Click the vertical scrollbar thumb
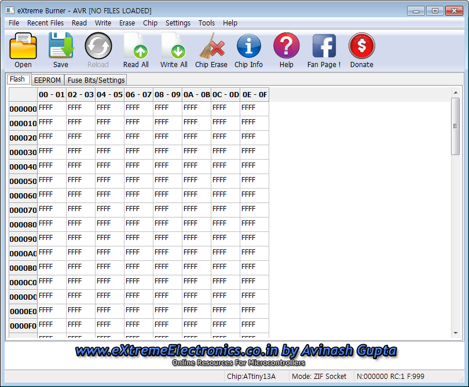 (x=456, y=127)
